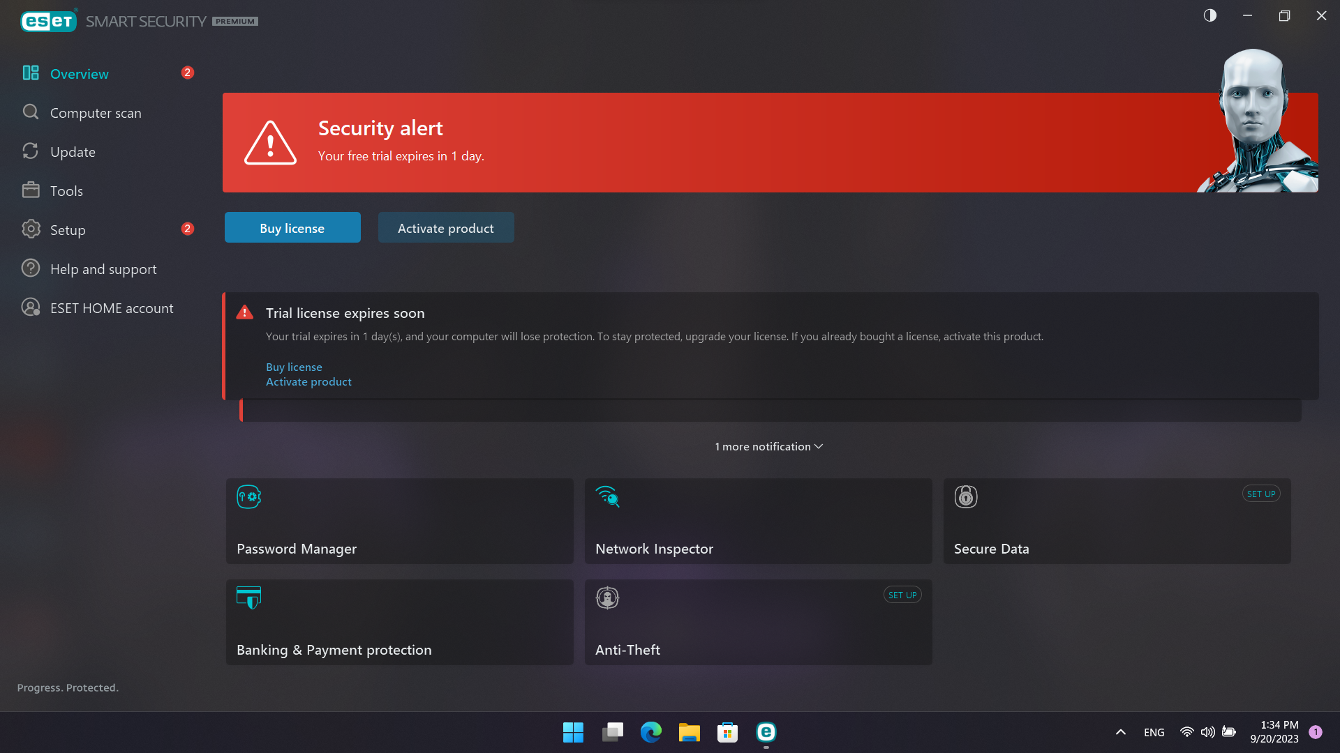Click the PREMIUM label in title bar
This screenshot has height=753, width=1340.
pos(235,22)
